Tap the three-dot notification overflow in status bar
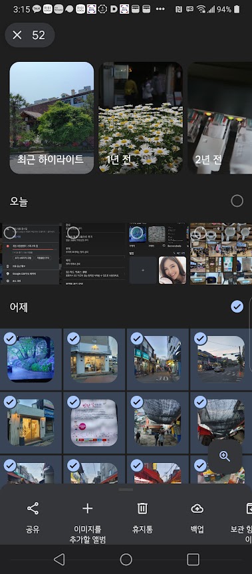Viewport: 252px width, 574px height. click(x=160, y=9)
